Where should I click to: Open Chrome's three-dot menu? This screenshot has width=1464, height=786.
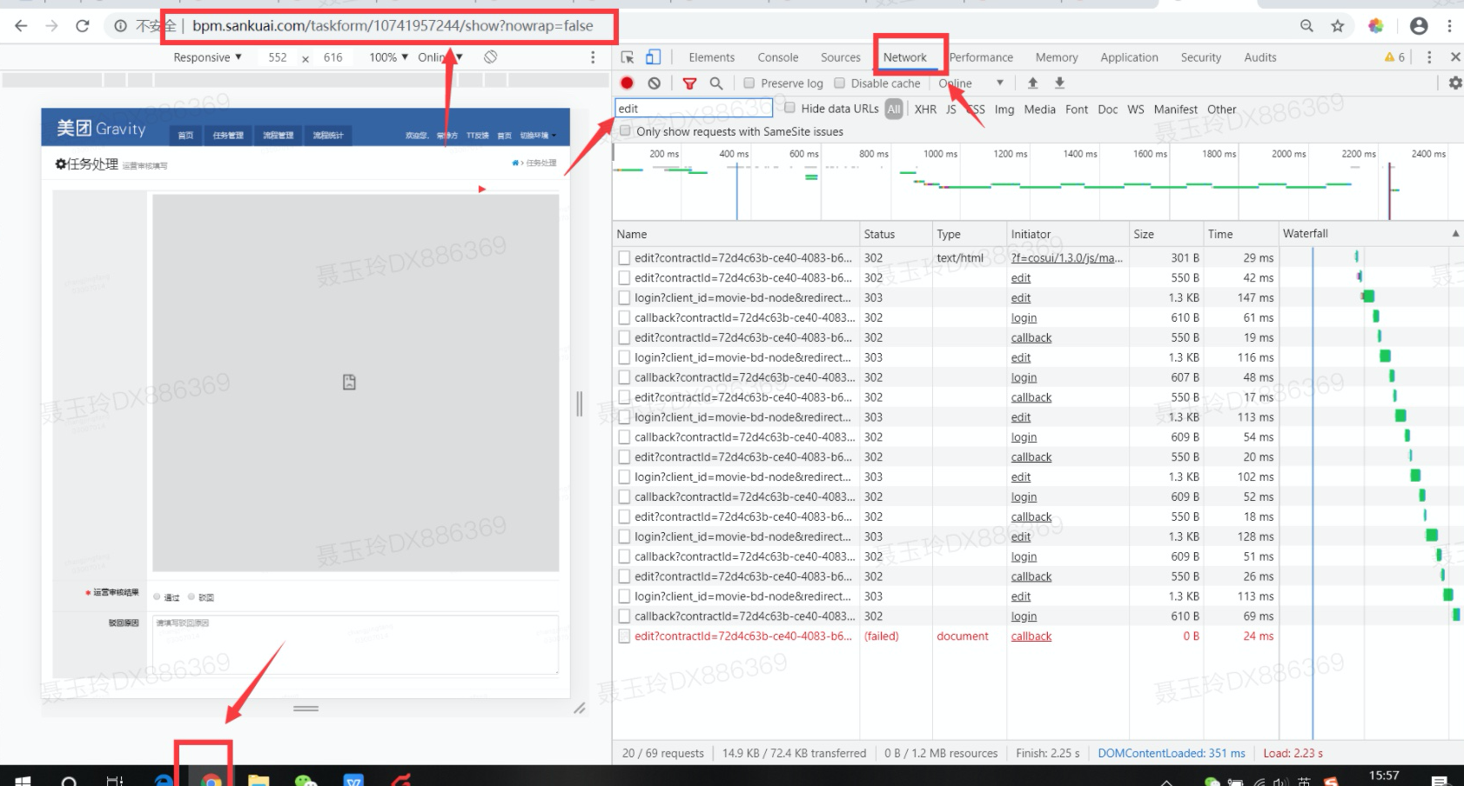click(1449, 26)
